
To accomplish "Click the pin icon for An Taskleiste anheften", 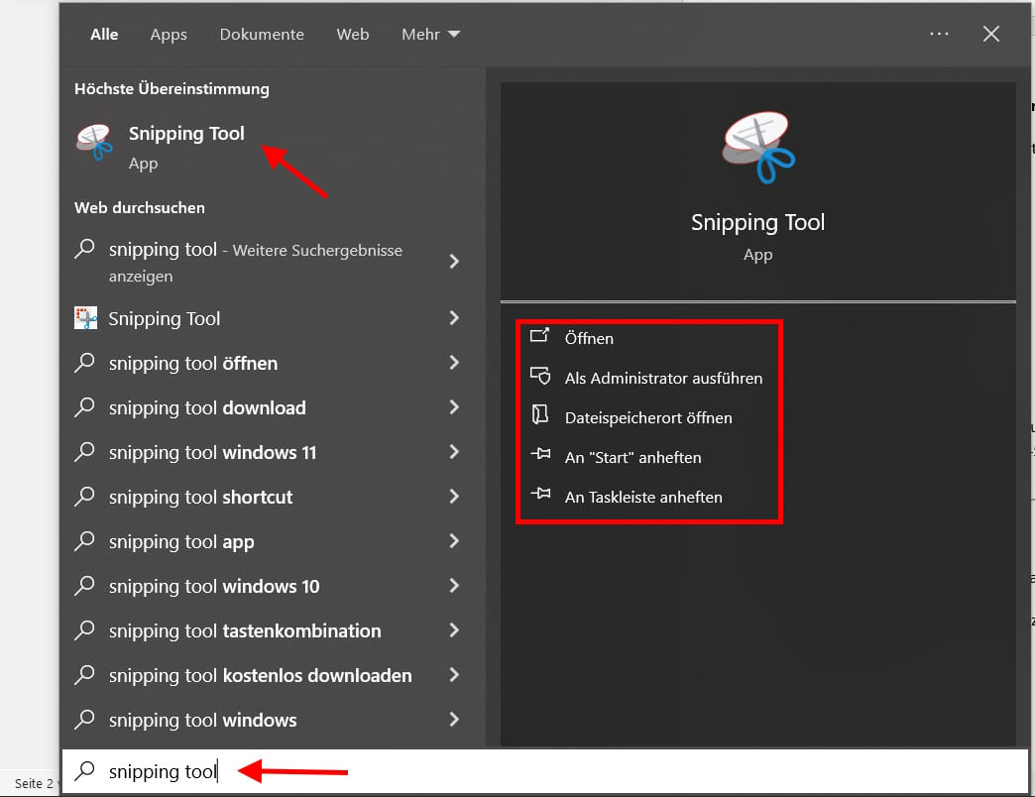I will click(540, 494).
